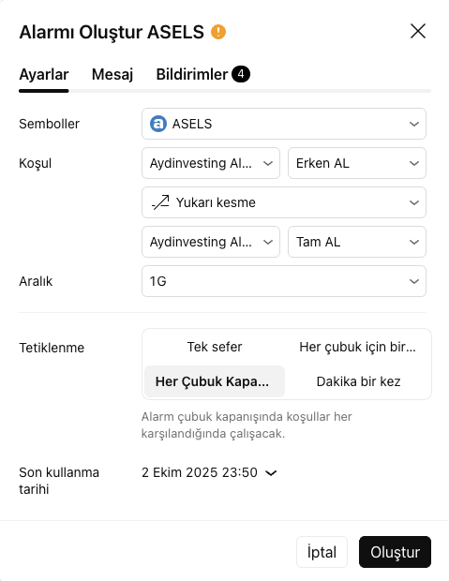Click the İptal button
The image size is (449, 581).
(x=322, y=552)
